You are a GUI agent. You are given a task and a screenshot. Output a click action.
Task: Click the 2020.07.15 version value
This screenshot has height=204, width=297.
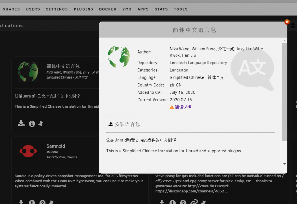coord(181,100)
